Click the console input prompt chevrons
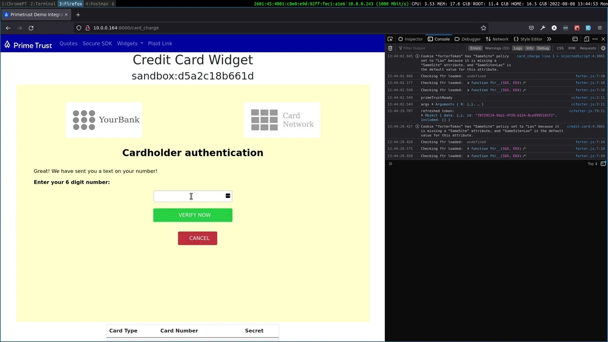This screenshot has width=608, height=342. tap(390, 164)
